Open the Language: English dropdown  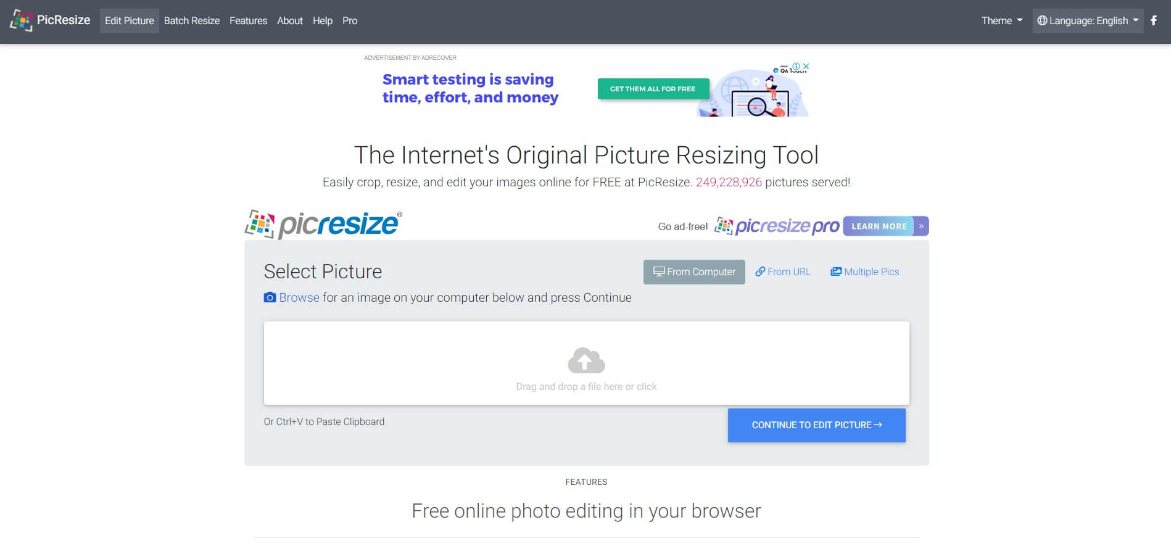click(1088, 20)
